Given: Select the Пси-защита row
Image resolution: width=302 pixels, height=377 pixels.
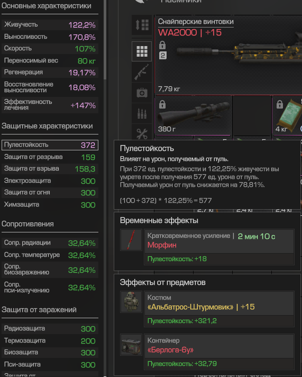Looking at the screenshot, I should tap(50, 364).
